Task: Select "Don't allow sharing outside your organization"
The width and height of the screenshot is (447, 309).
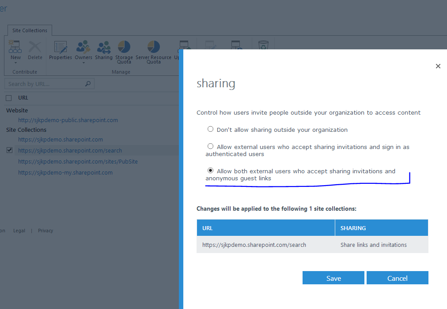Action: coord(211,130)
